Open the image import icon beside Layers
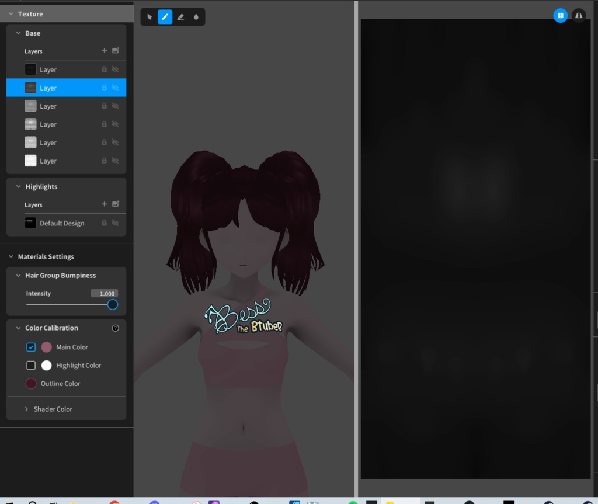 [x=116, y=51]
